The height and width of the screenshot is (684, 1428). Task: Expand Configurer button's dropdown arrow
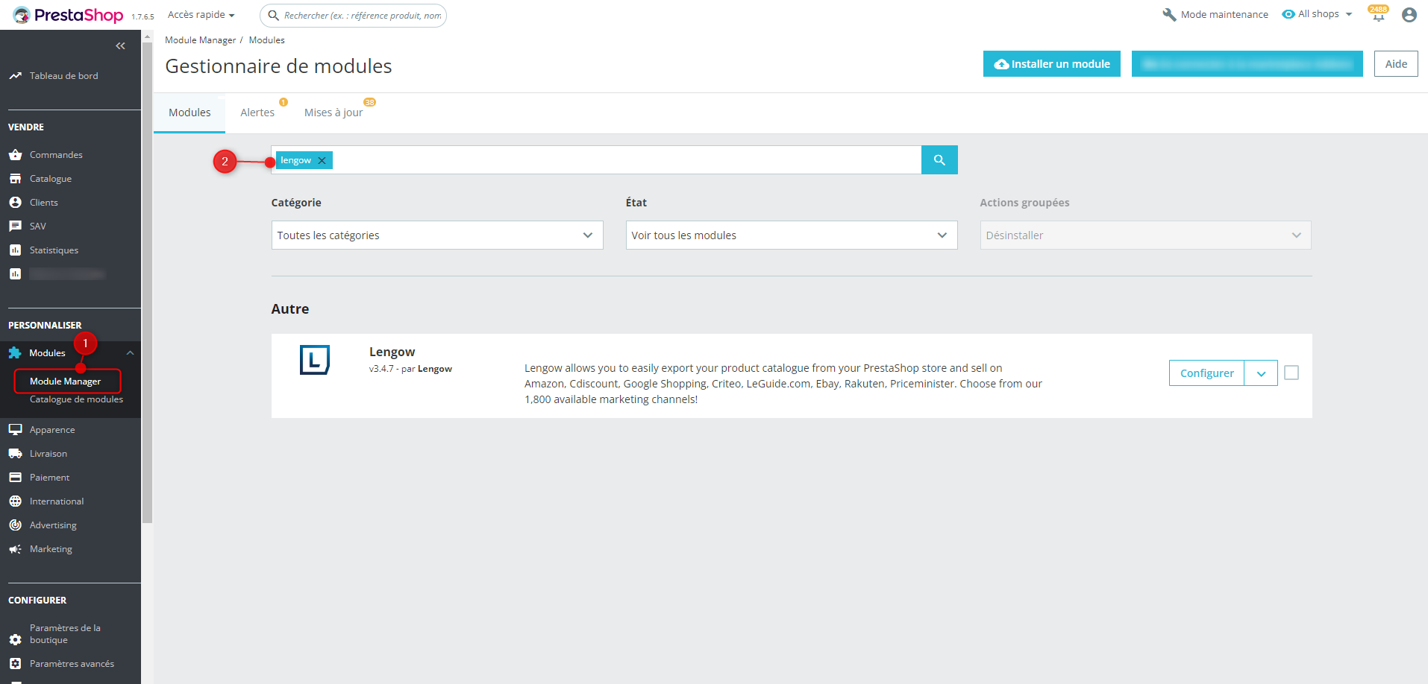point(1261,373)
